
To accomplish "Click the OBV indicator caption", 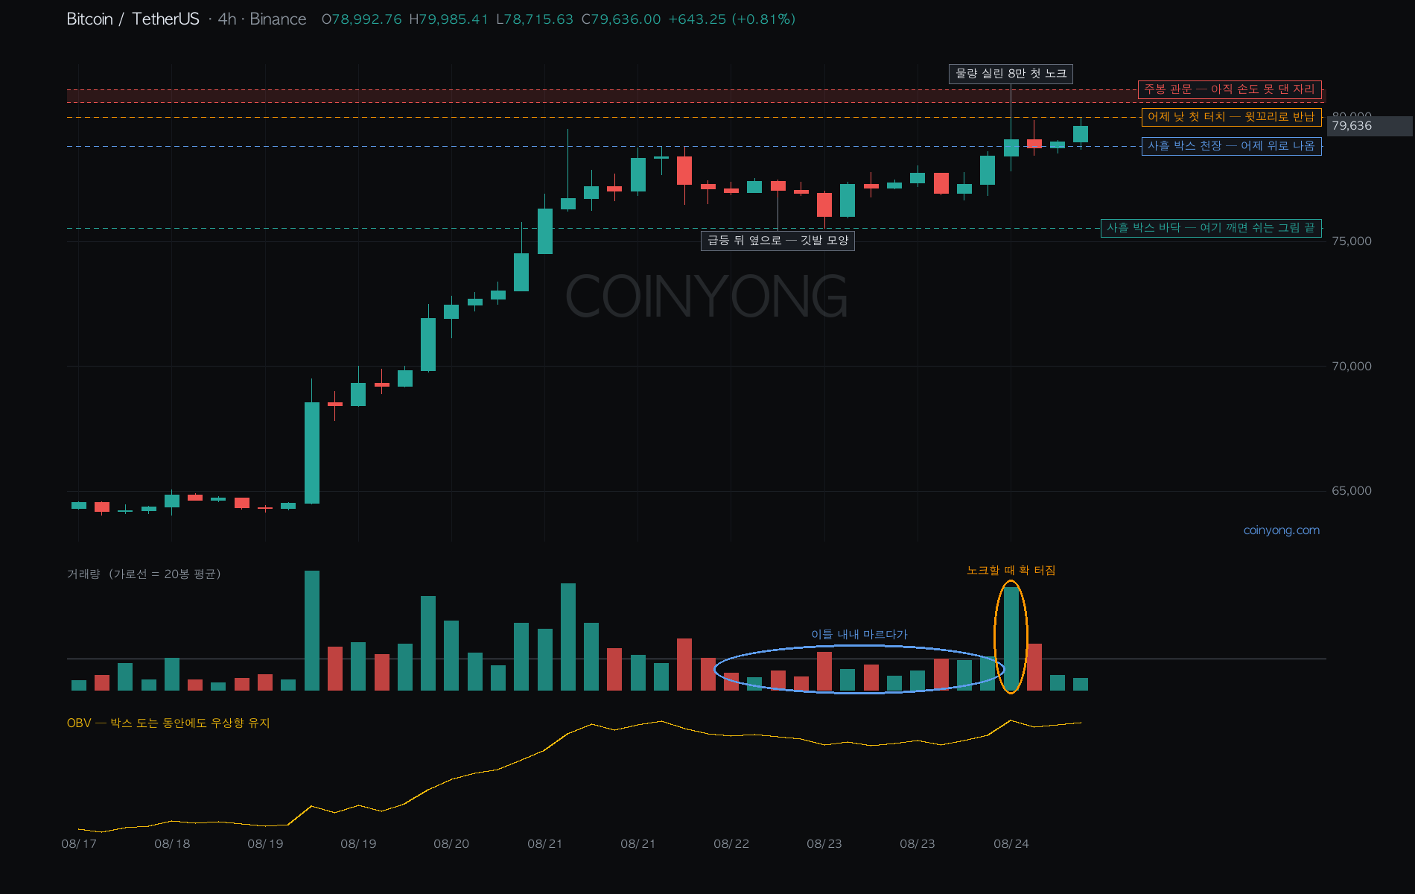I will [x=168, y=723].
